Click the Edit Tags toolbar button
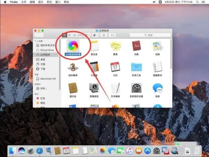The width and height of the screenshot is (209, 157). click(112, 35)
